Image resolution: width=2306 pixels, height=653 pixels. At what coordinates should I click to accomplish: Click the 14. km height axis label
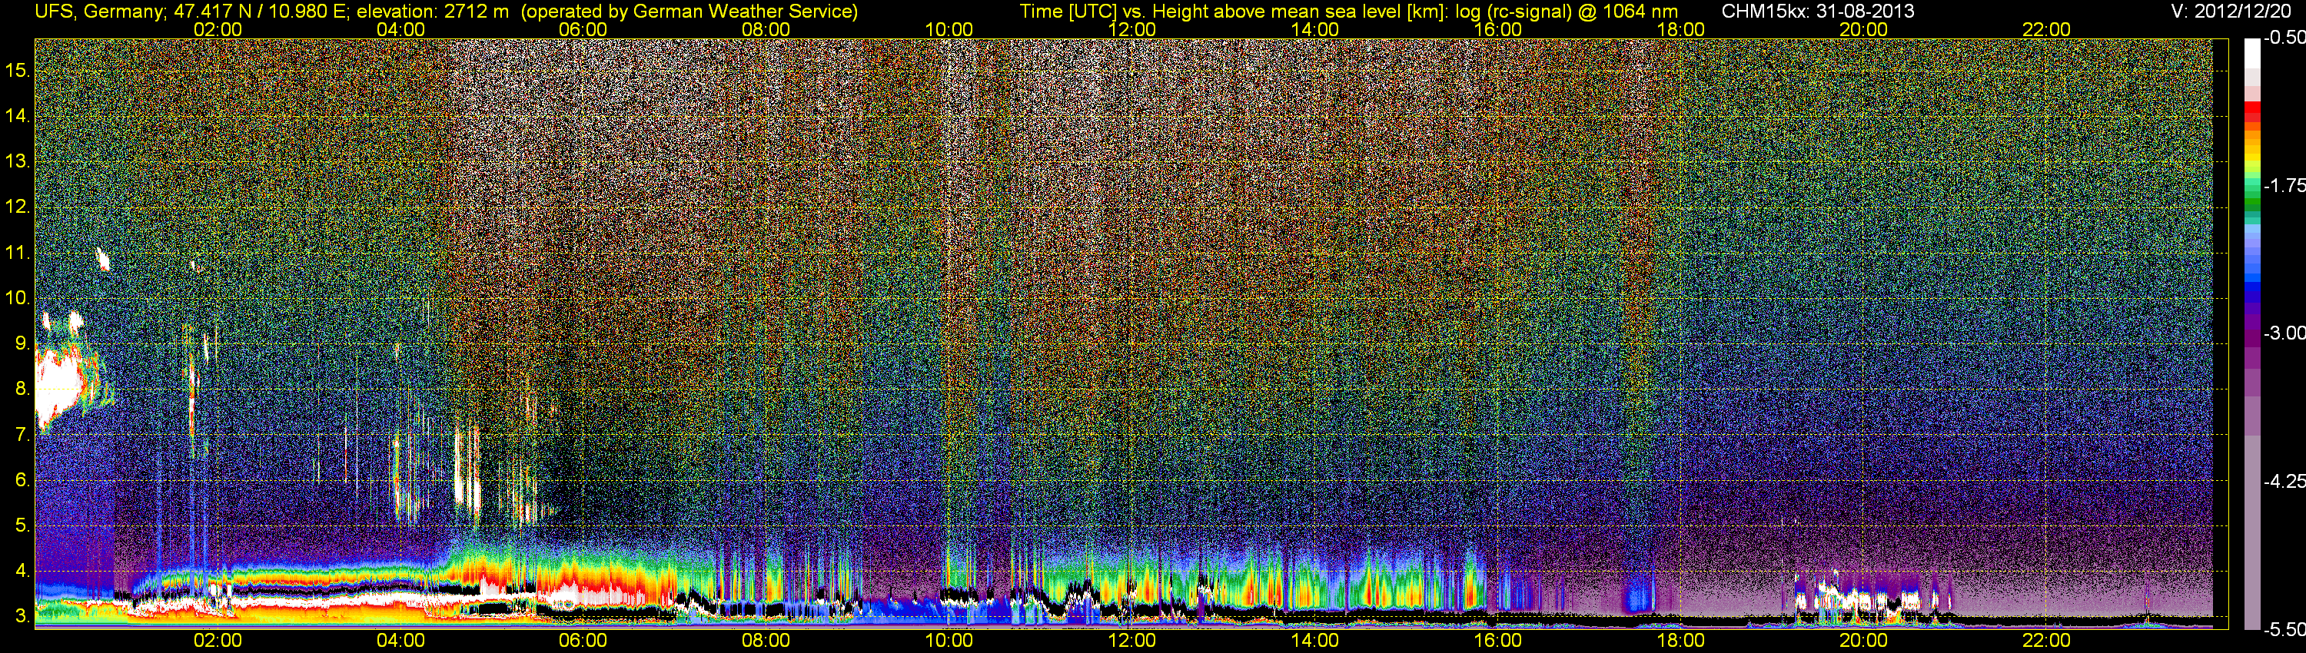(17, 115)
